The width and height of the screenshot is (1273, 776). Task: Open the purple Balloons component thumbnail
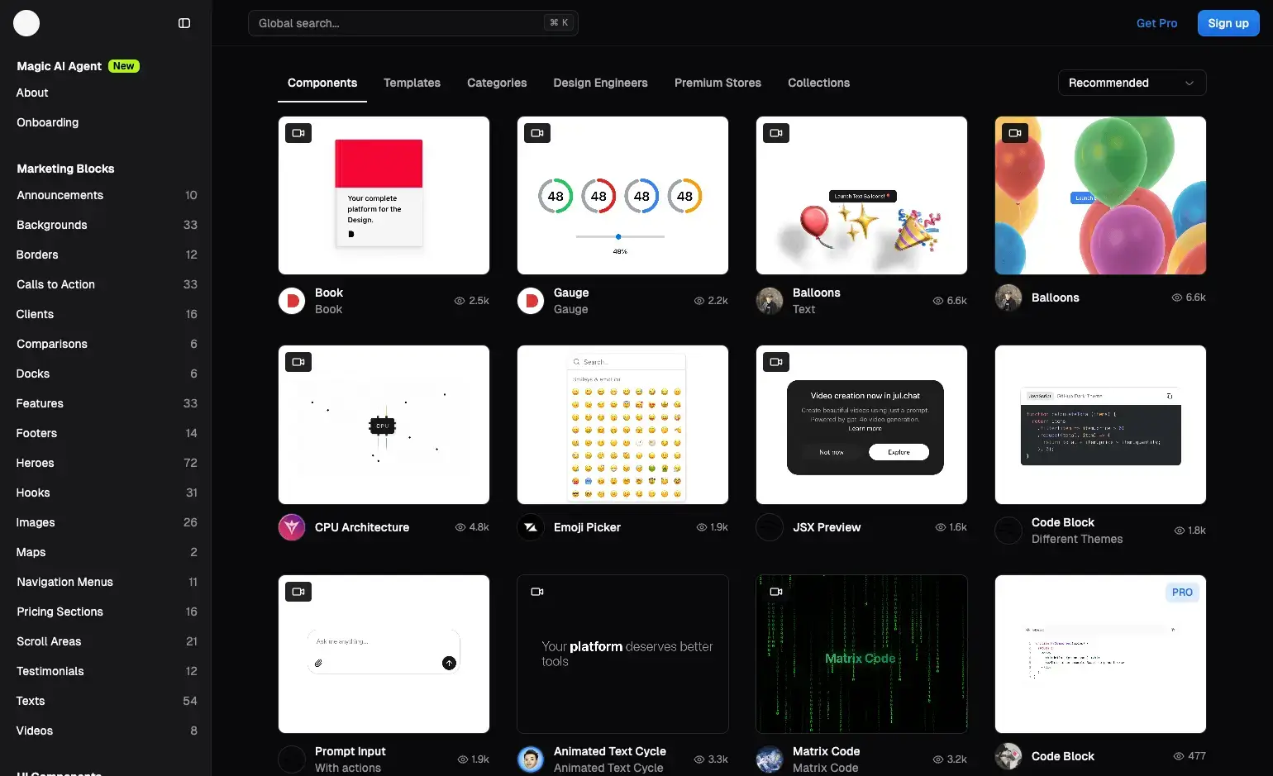pos(1100,196)
